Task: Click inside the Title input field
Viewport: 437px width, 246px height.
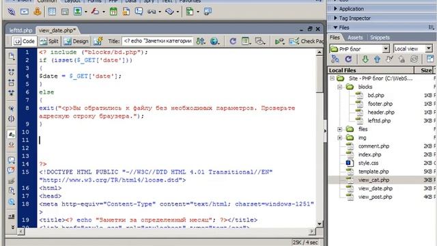Action: [158, 41]
